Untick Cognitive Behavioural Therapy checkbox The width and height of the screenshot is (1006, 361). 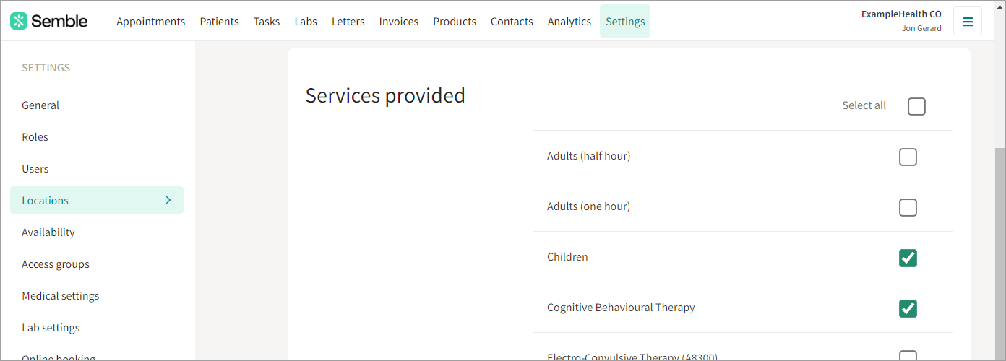coord(908,308)
